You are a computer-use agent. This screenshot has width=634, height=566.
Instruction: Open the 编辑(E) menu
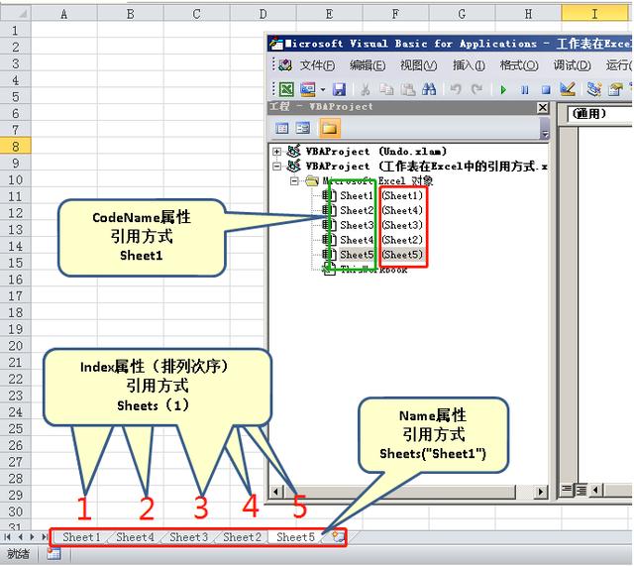tap(368, 65)
